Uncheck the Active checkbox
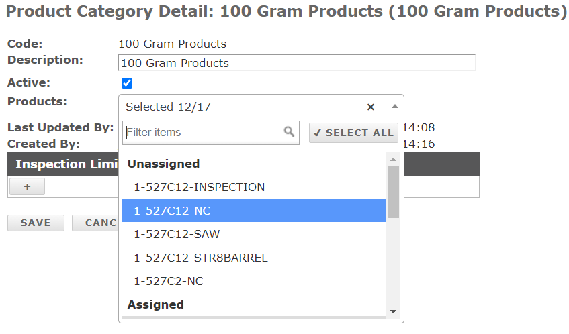The image size is (569, 334). [x=127, y=83]
